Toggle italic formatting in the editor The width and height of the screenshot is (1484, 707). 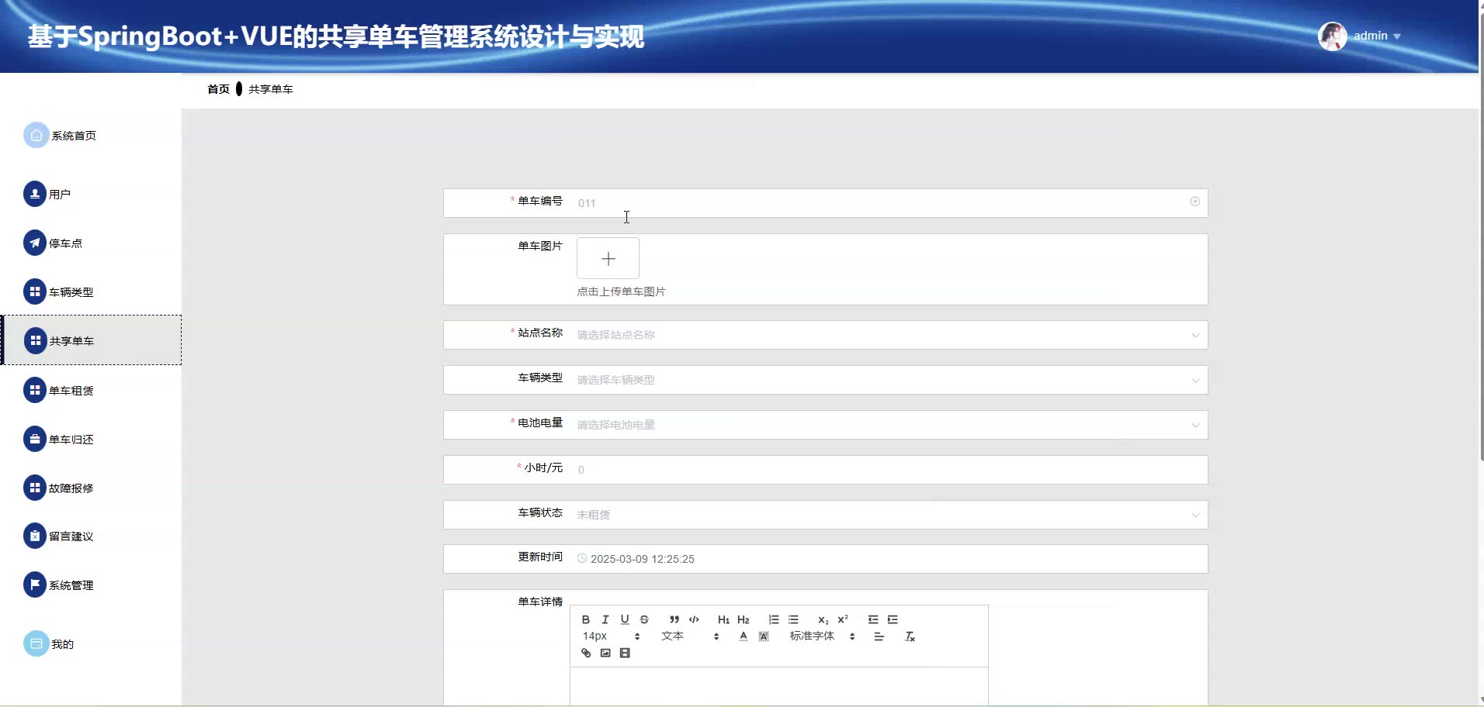pos(605,619)
